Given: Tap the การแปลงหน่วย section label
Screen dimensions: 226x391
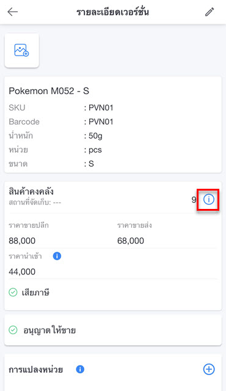Looking at the screenshot, I should click(x=35, y=369).
